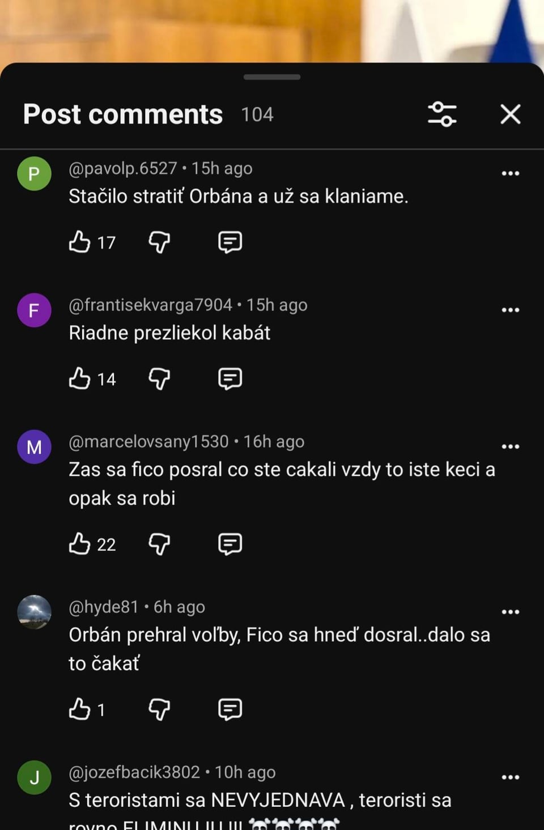544x830 pixels.
Task: Open more options for @pavolp.6527 comment
Action: pyautogui.click(x=511, y=173)
